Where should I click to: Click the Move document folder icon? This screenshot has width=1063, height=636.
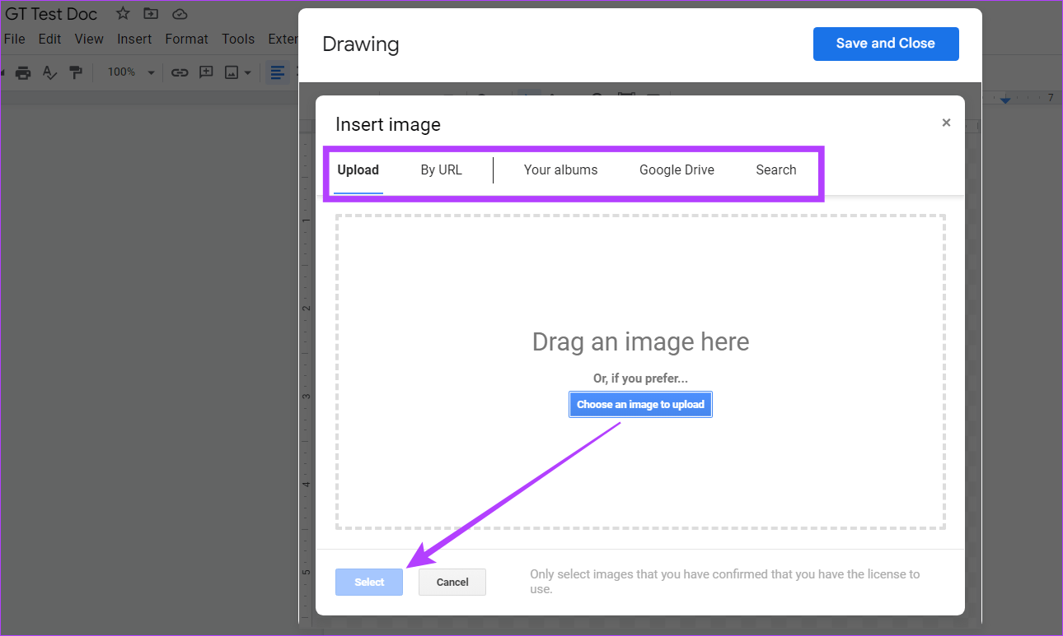tap(150, 13)
